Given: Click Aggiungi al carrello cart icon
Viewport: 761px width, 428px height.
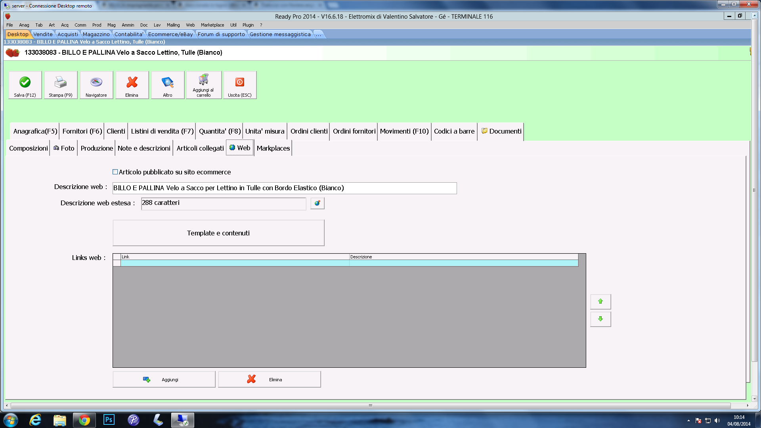Looking at the screenshot, I should tap(203, 80).
